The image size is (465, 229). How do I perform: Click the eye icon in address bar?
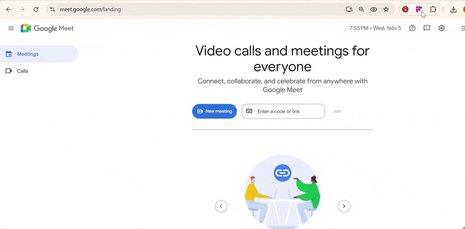374,9
